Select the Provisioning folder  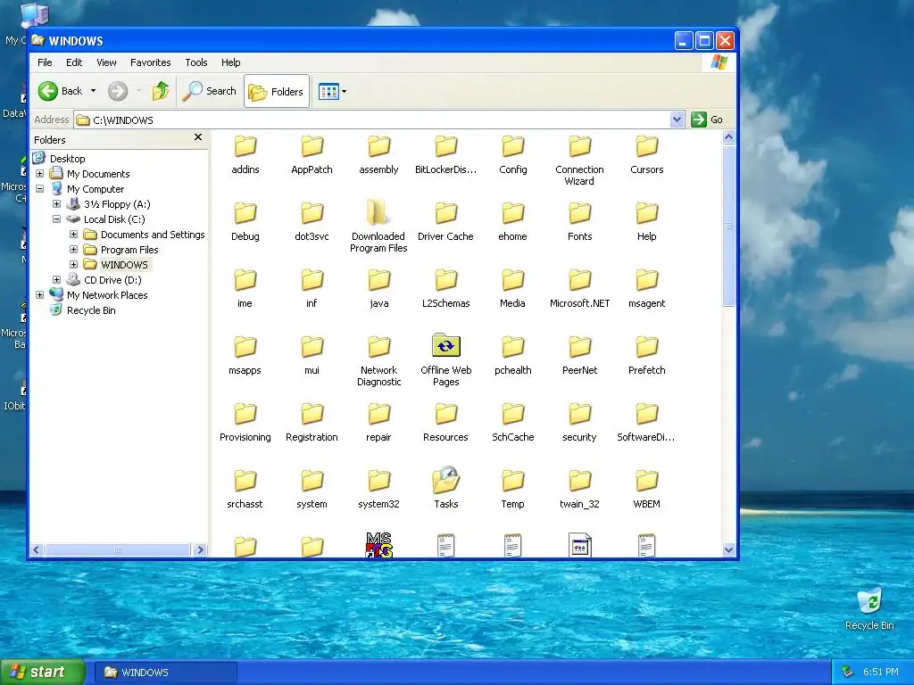(x=245, y=423)
